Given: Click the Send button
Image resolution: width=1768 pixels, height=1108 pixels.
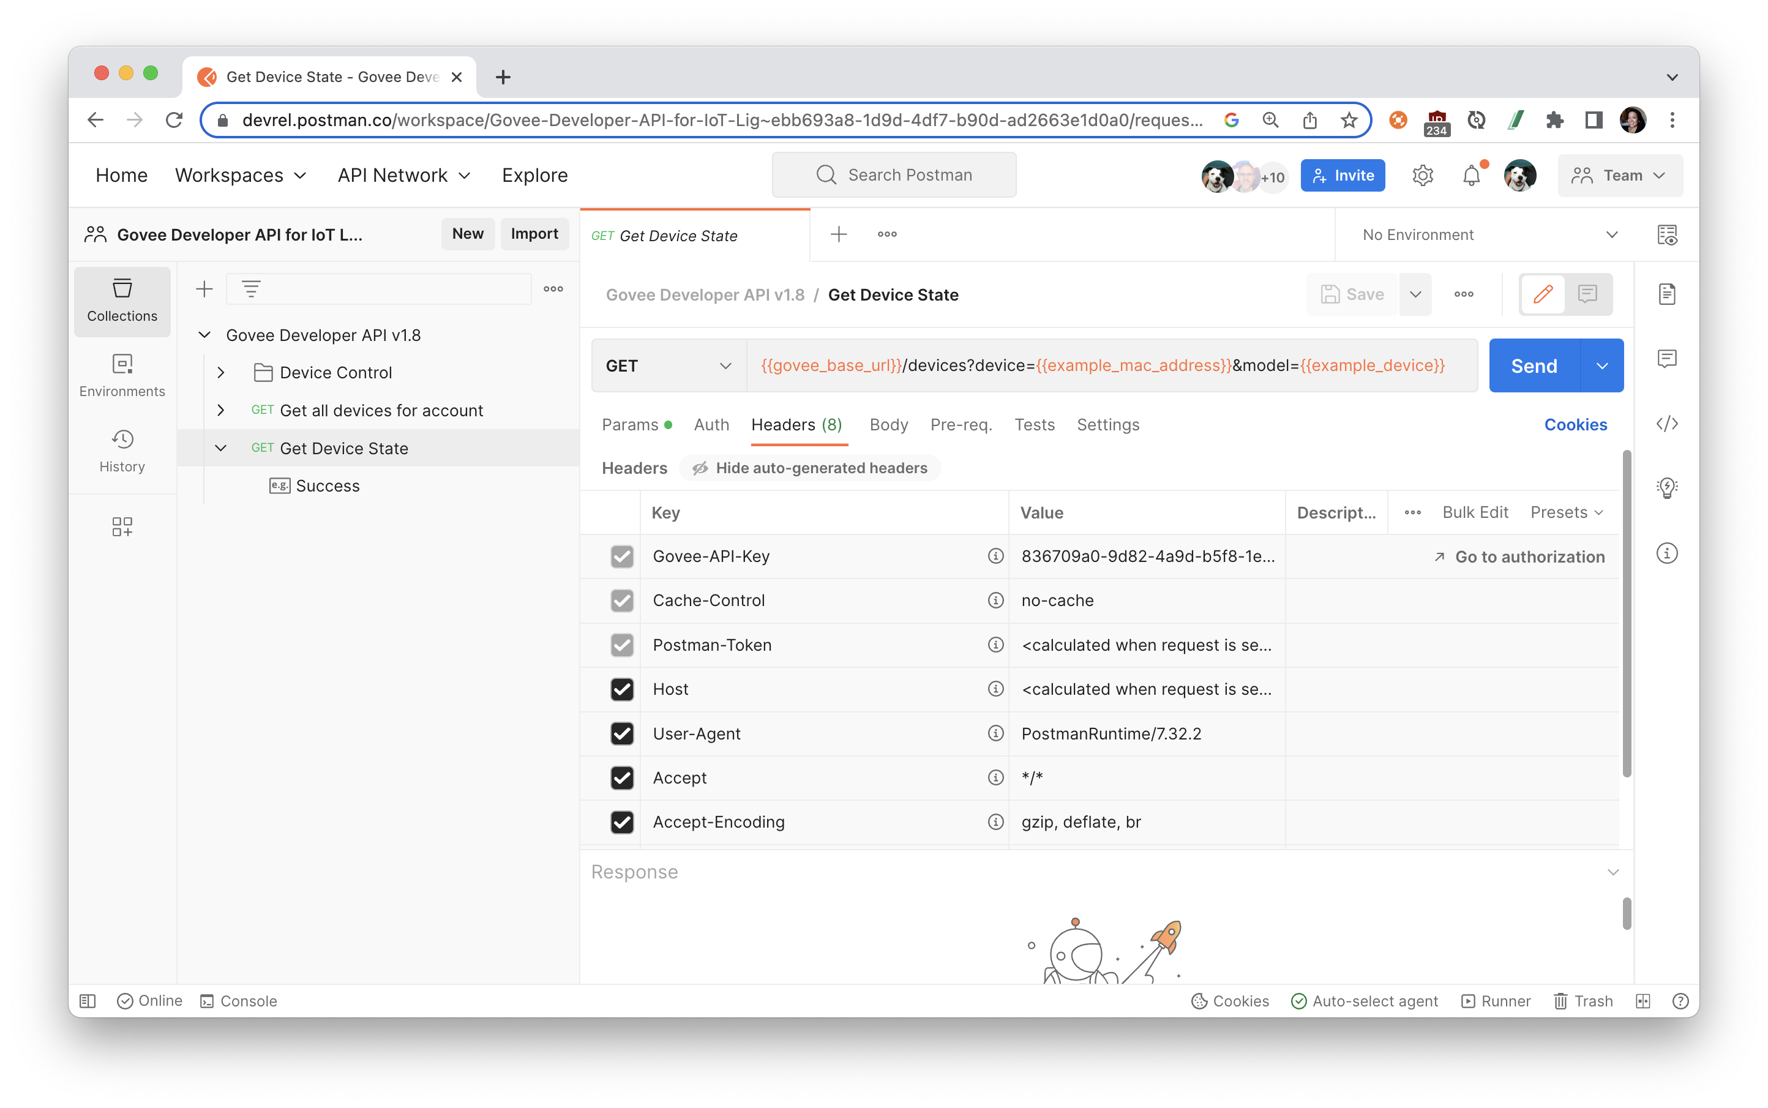Looking at the screenshot, I should 1534,365.
